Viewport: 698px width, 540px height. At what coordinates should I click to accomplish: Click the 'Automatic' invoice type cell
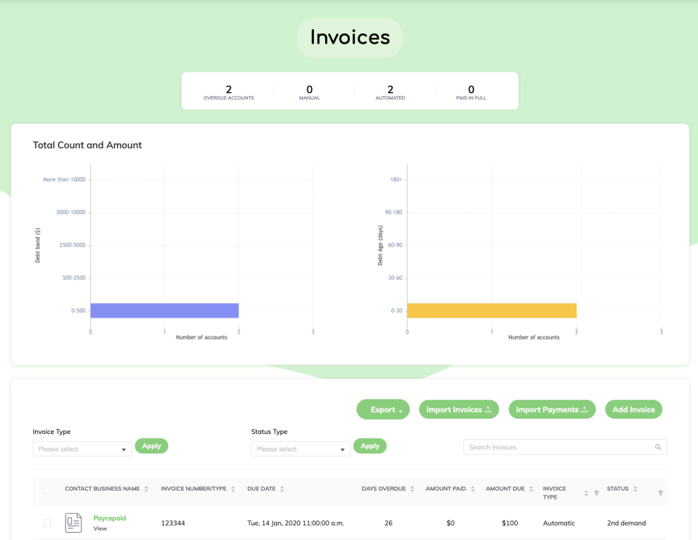pos(558,523)
